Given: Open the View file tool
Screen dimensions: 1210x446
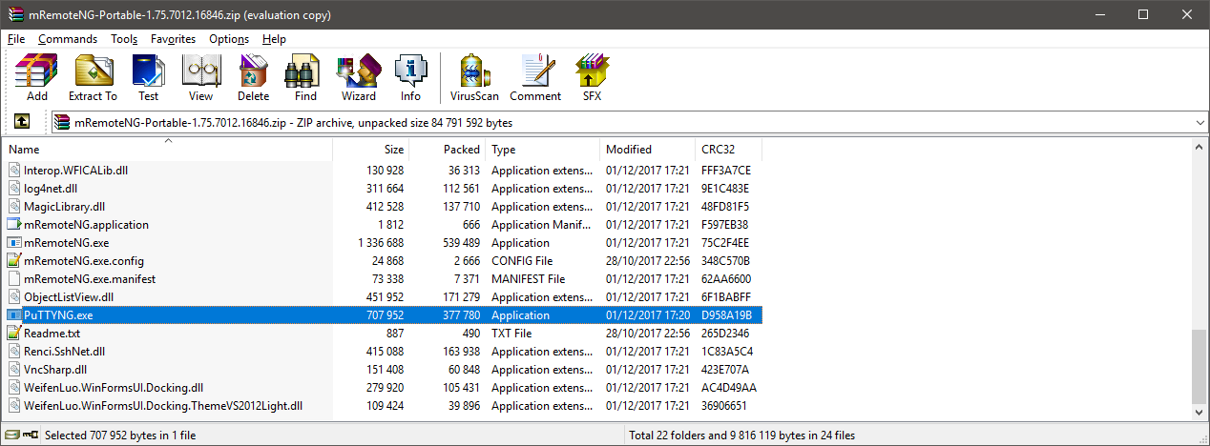Looking at the screenshot, I should [x=200, y=78].
